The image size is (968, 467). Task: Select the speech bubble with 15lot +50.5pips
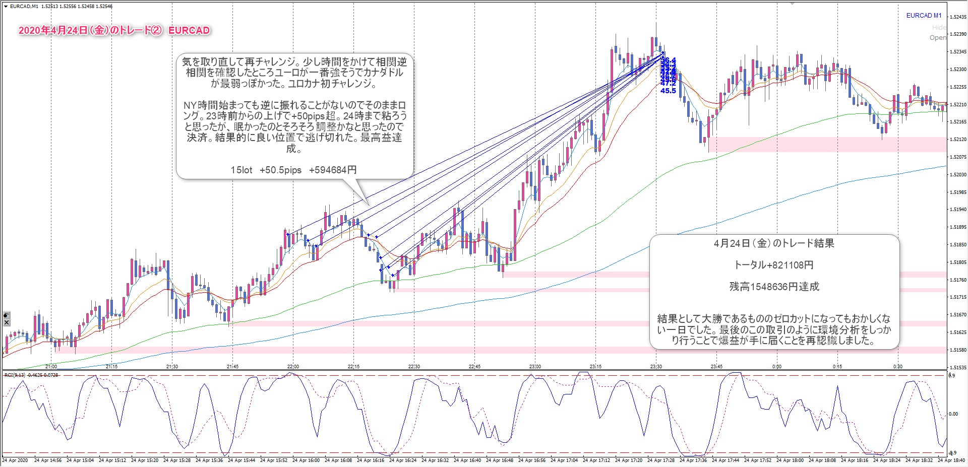tap(294, 116)
